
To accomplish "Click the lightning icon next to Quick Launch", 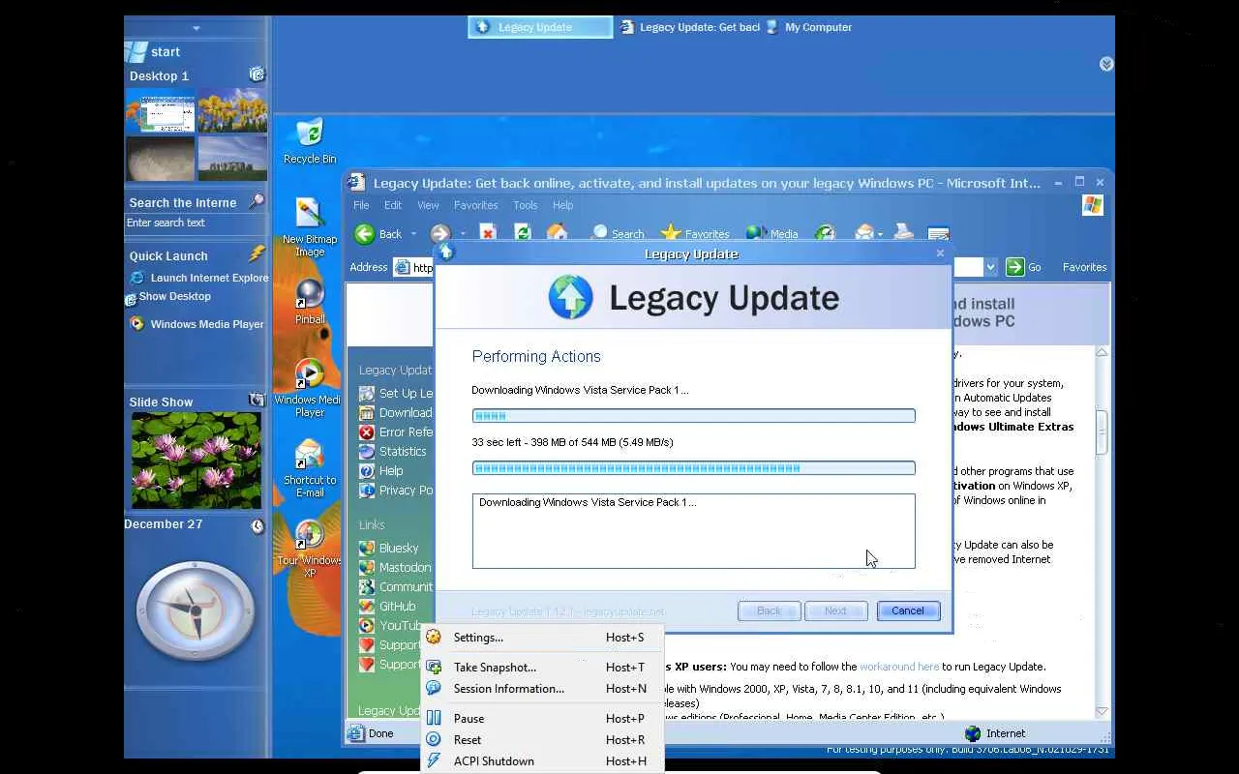I will click(x=257, y=254).
